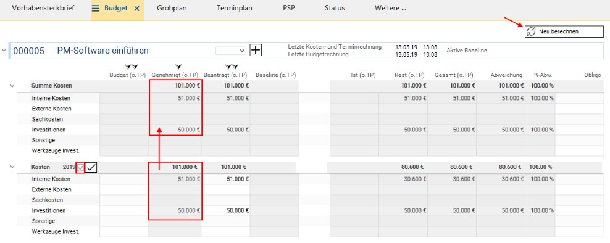Click Externe Kosten label in Summe section
610x243 pixels.
(52, 109)
